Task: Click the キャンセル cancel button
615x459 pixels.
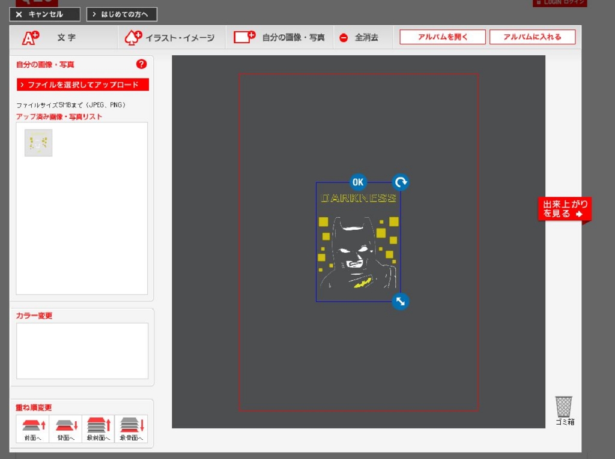Action: 44,14
